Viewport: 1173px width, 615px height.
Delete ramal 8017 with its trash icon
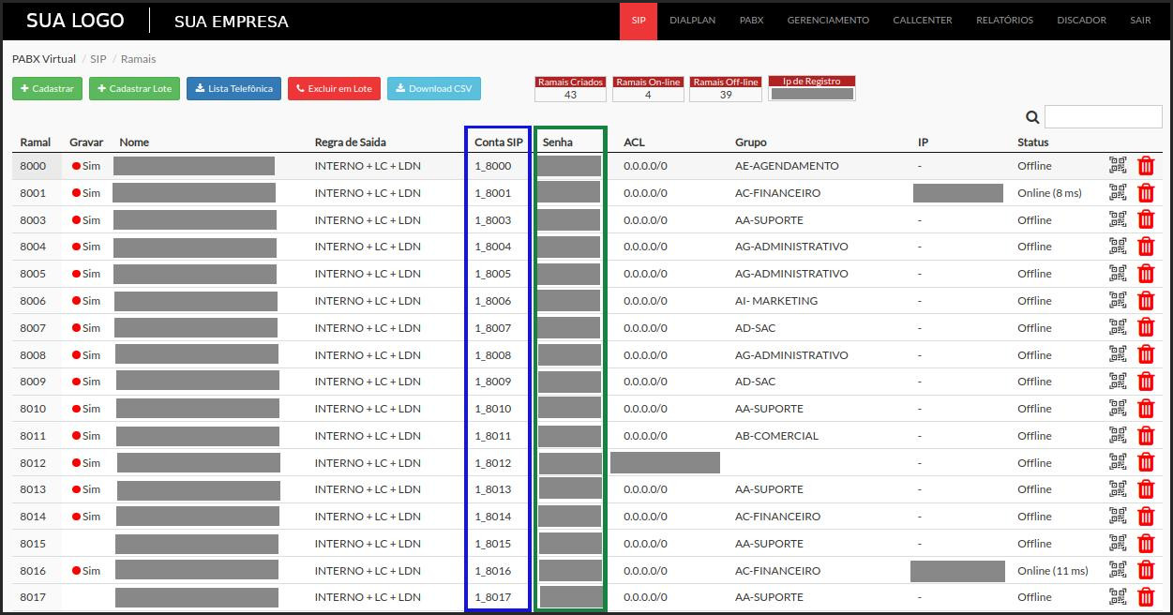tap(1145, 597)
